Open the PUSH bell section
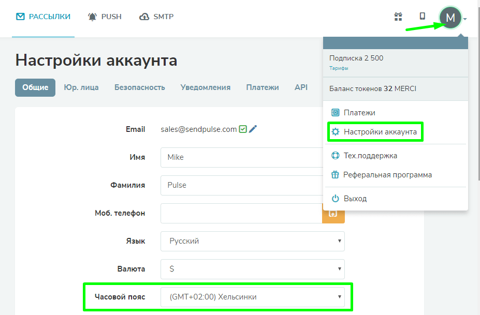Screen dimensions: 480x315 pyautogui.click(x=105, y=17)
